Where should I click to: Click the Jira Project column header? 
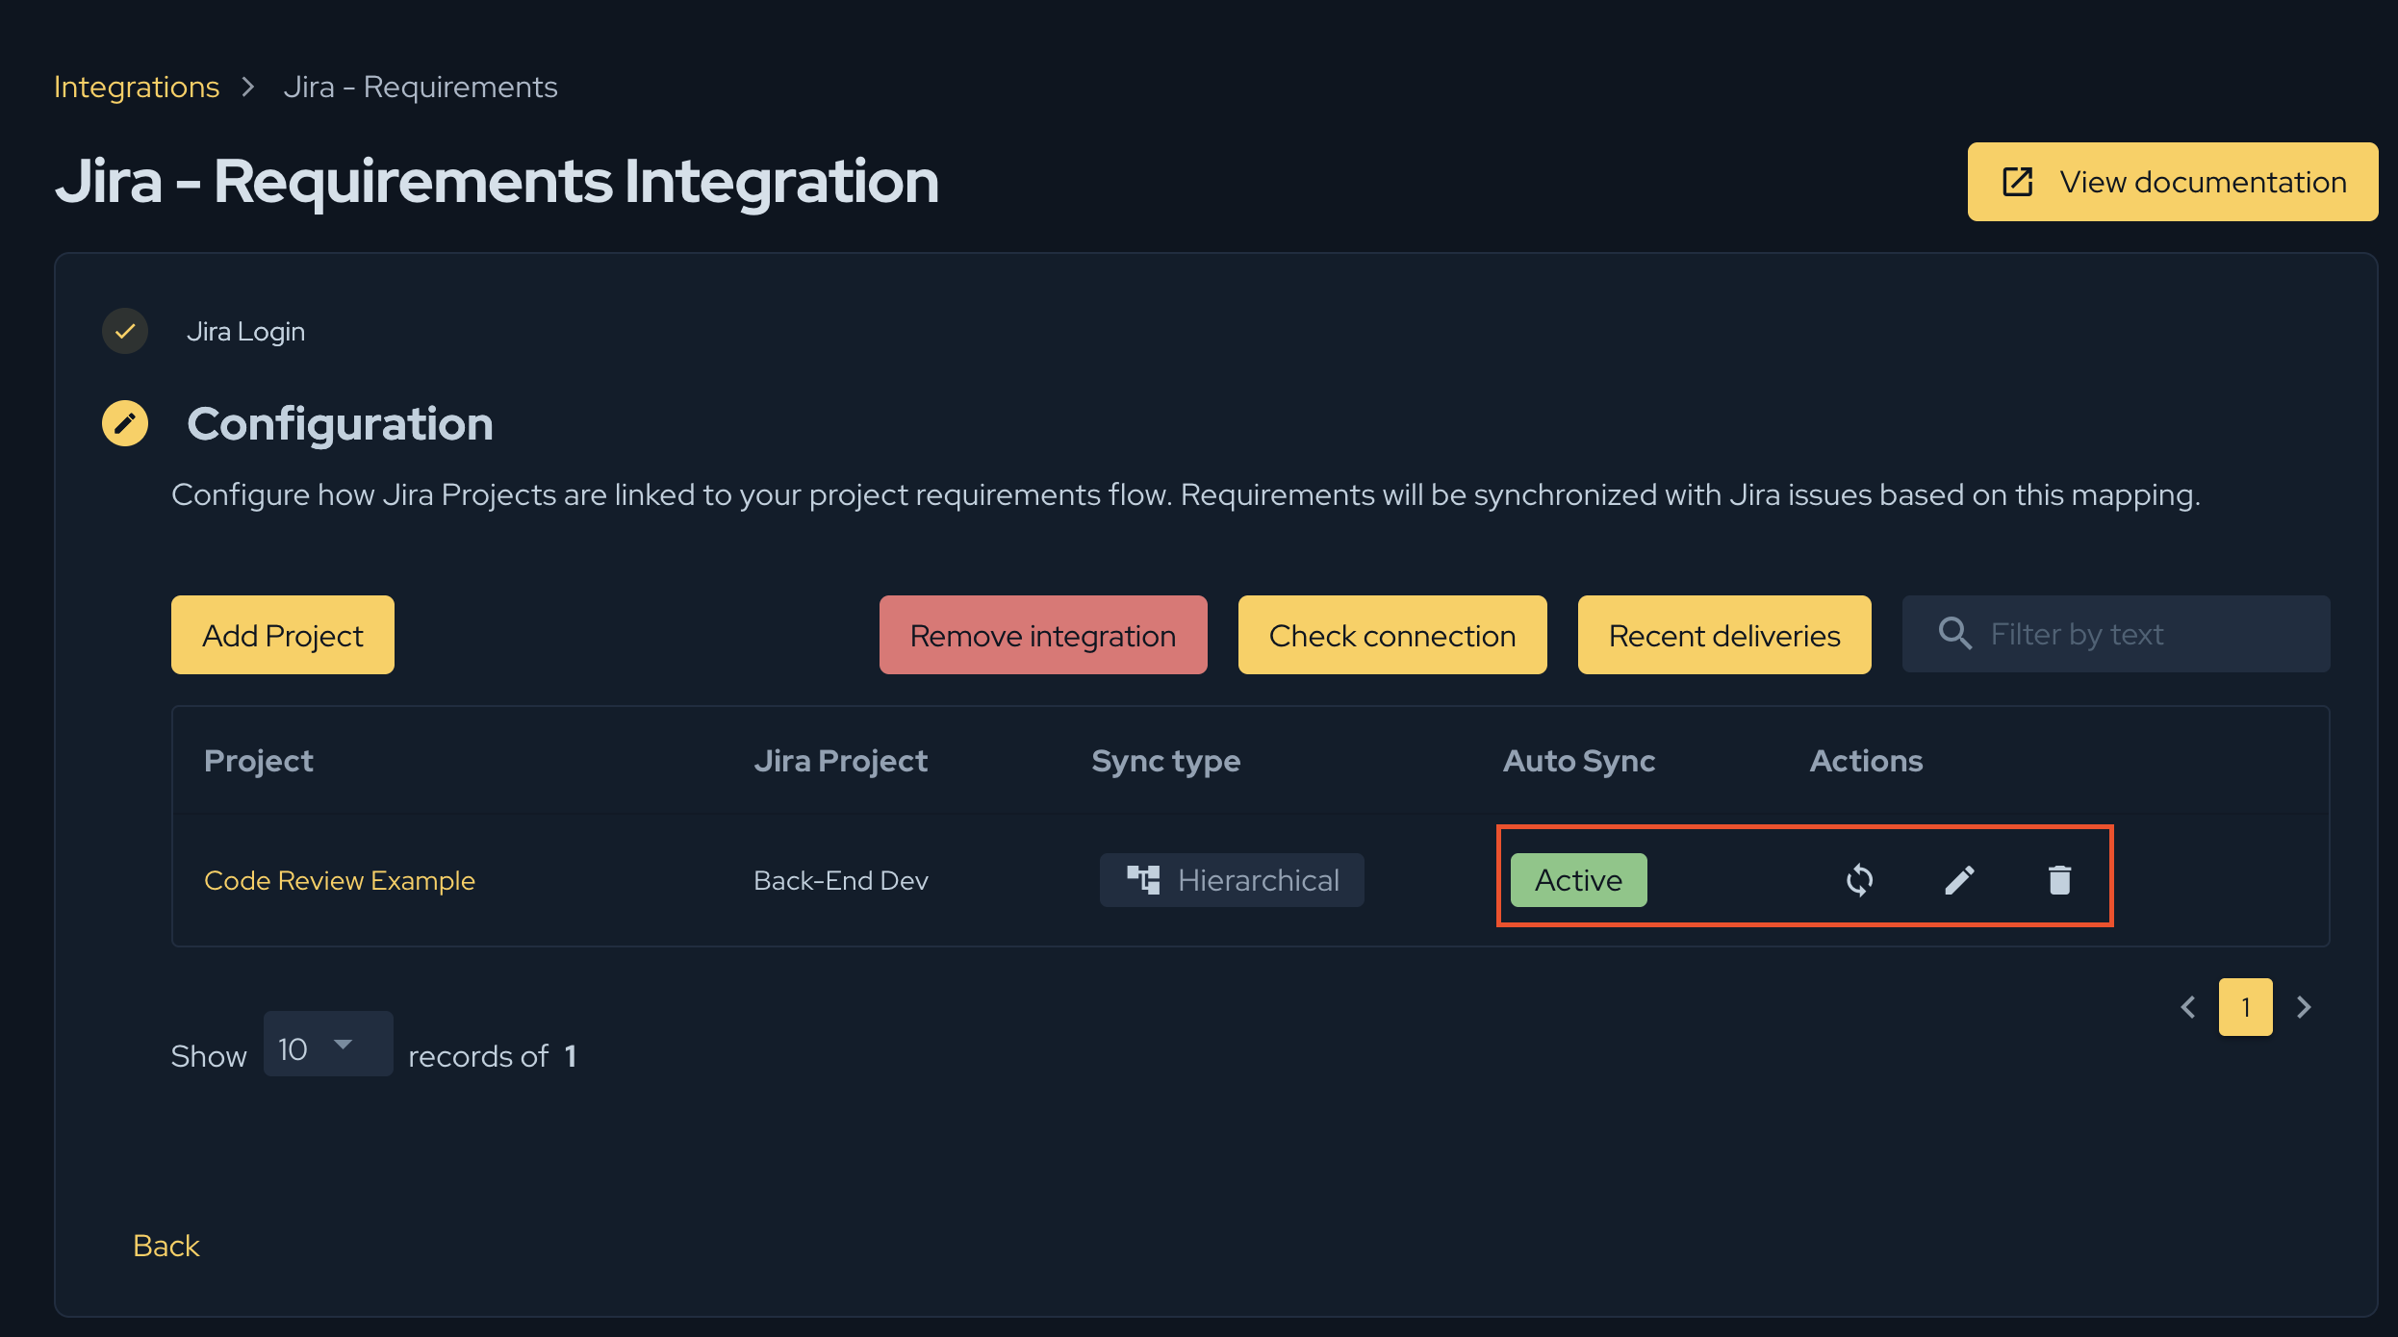click(841, 761)
